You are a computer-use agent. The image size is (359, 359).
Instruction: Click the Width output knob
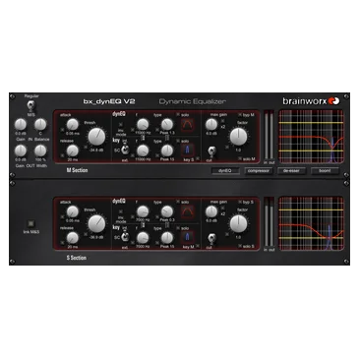(x=40, y=151)
